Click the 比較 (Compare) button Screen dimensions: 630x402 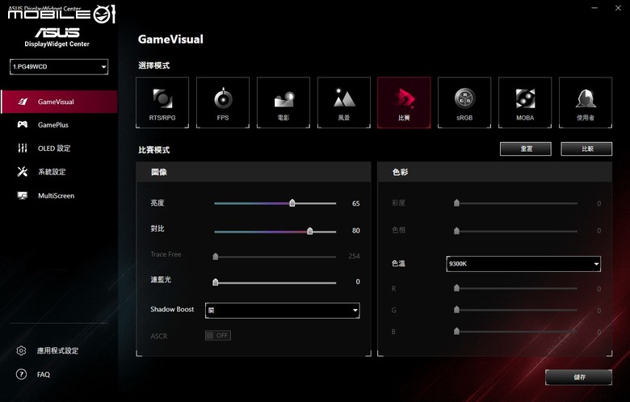pyautogui.click(x=586, y=149)
